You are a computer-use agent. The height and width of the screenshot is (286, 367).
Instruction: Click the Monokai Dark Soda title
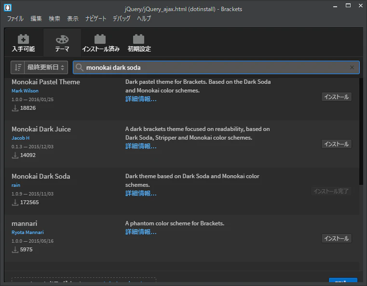pos(41,176)
